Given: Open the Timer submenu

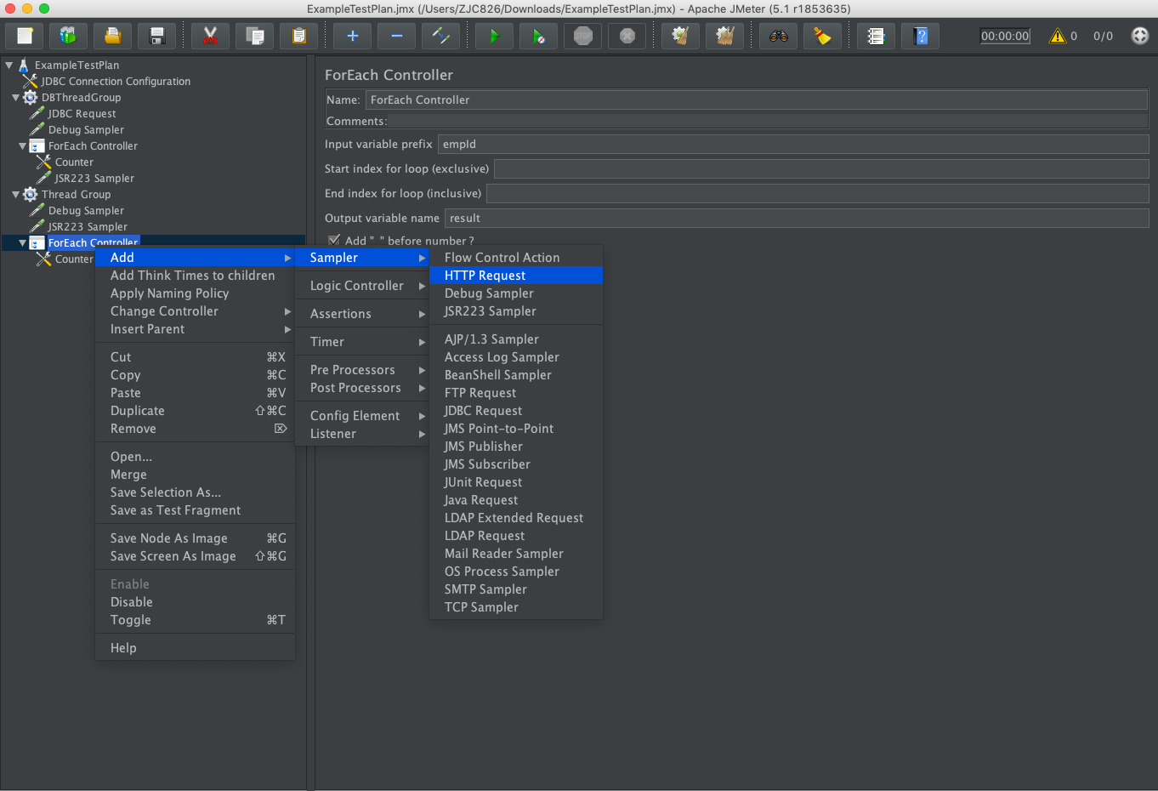Looking at the screenshot, I should 362,342.
